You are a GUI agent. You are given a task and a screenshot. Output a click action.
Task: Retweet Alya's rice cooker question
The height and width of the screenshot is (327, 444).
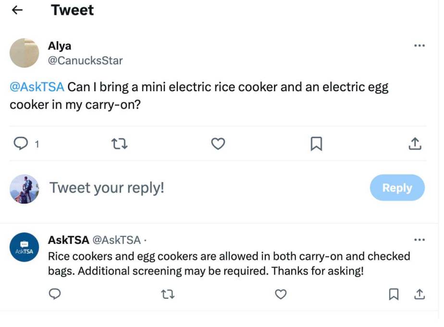point(119,144)
